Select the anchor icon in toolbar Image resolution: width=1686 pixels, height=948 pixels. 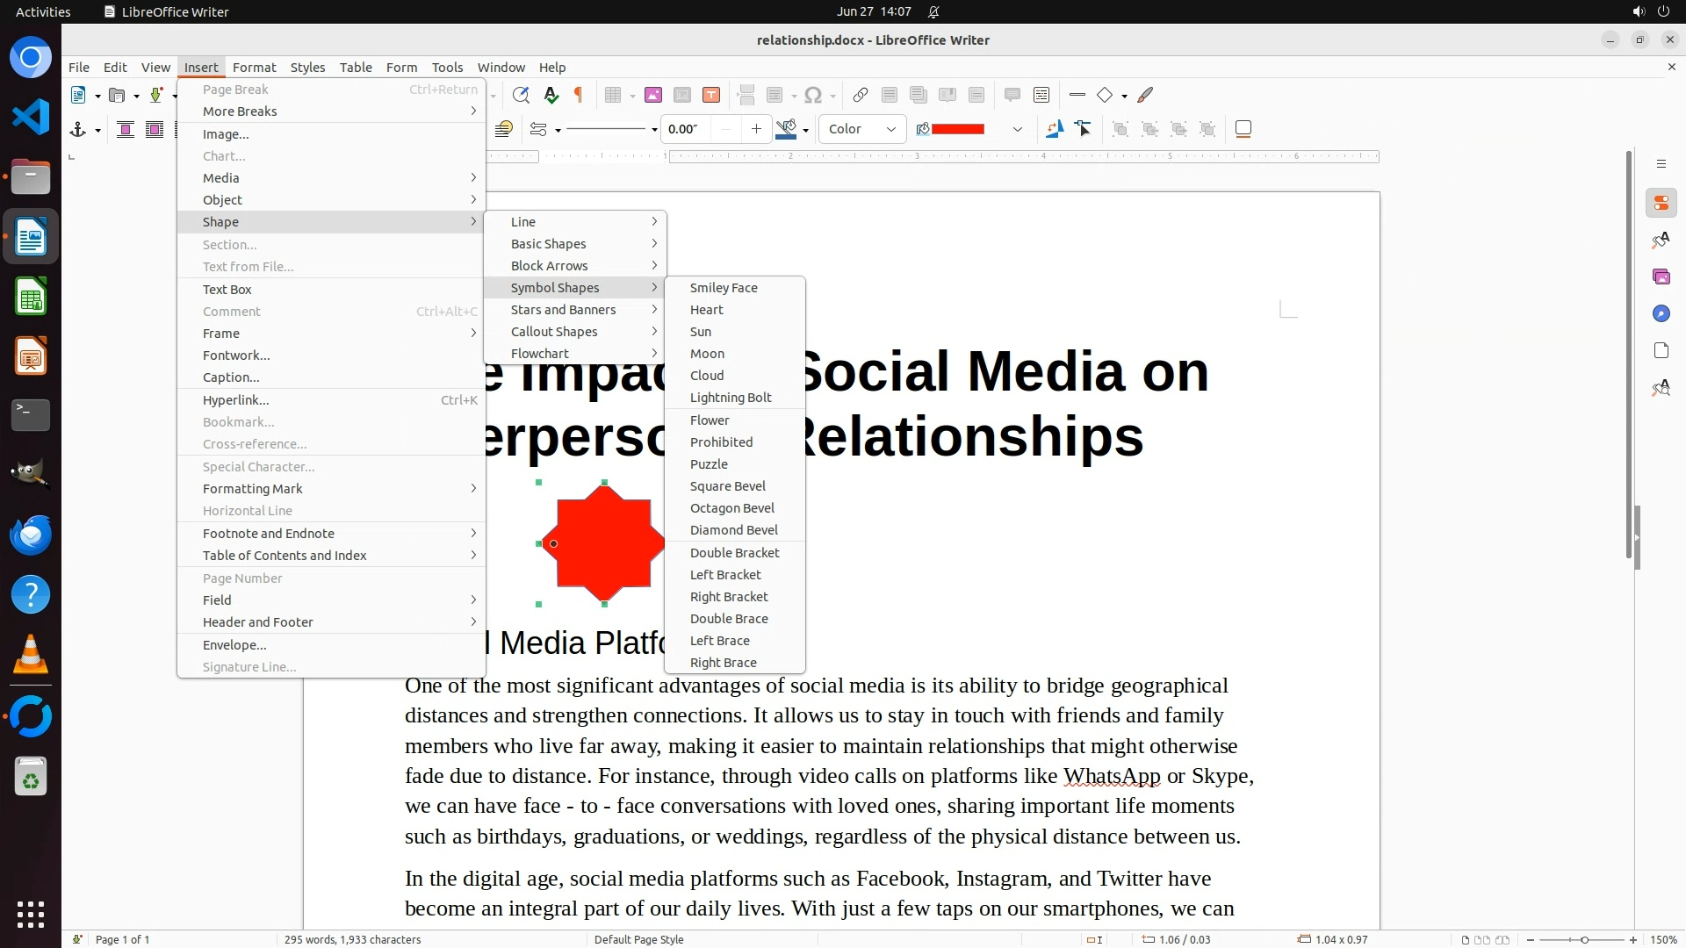pyautogui.click(x=78, y=129)
